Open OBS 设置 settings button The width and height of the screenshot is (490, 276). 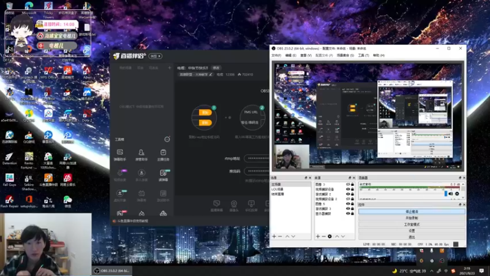click(x=412, y=231)
